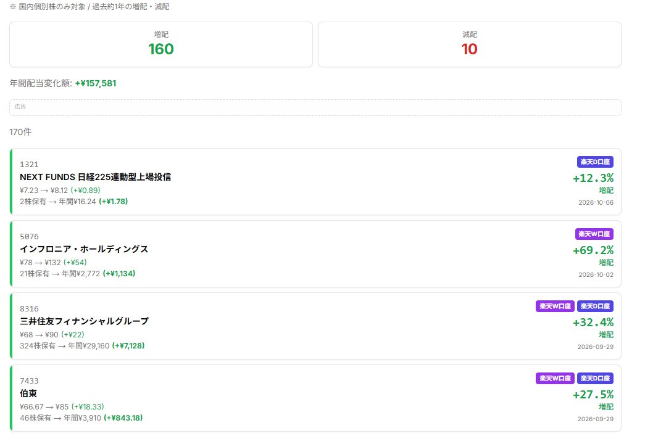Click the 楽天W口座 badge on the 三井住友 card
645x436 pixels.
[555, 306]
